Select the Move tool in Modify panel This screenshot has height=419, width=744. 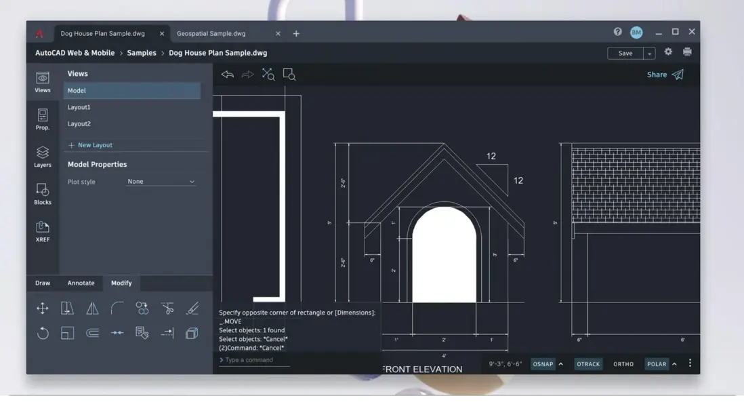pyautogui.click(x=43, y=308)
